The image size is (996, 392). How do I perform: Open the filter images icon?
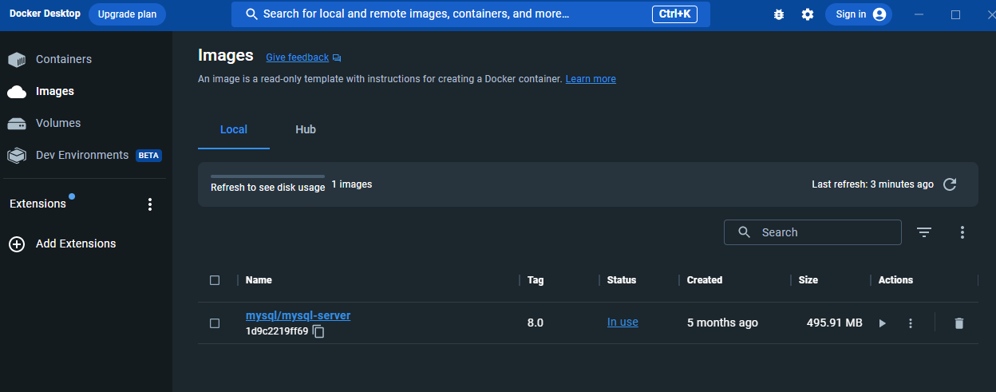(x=924, y=232)
